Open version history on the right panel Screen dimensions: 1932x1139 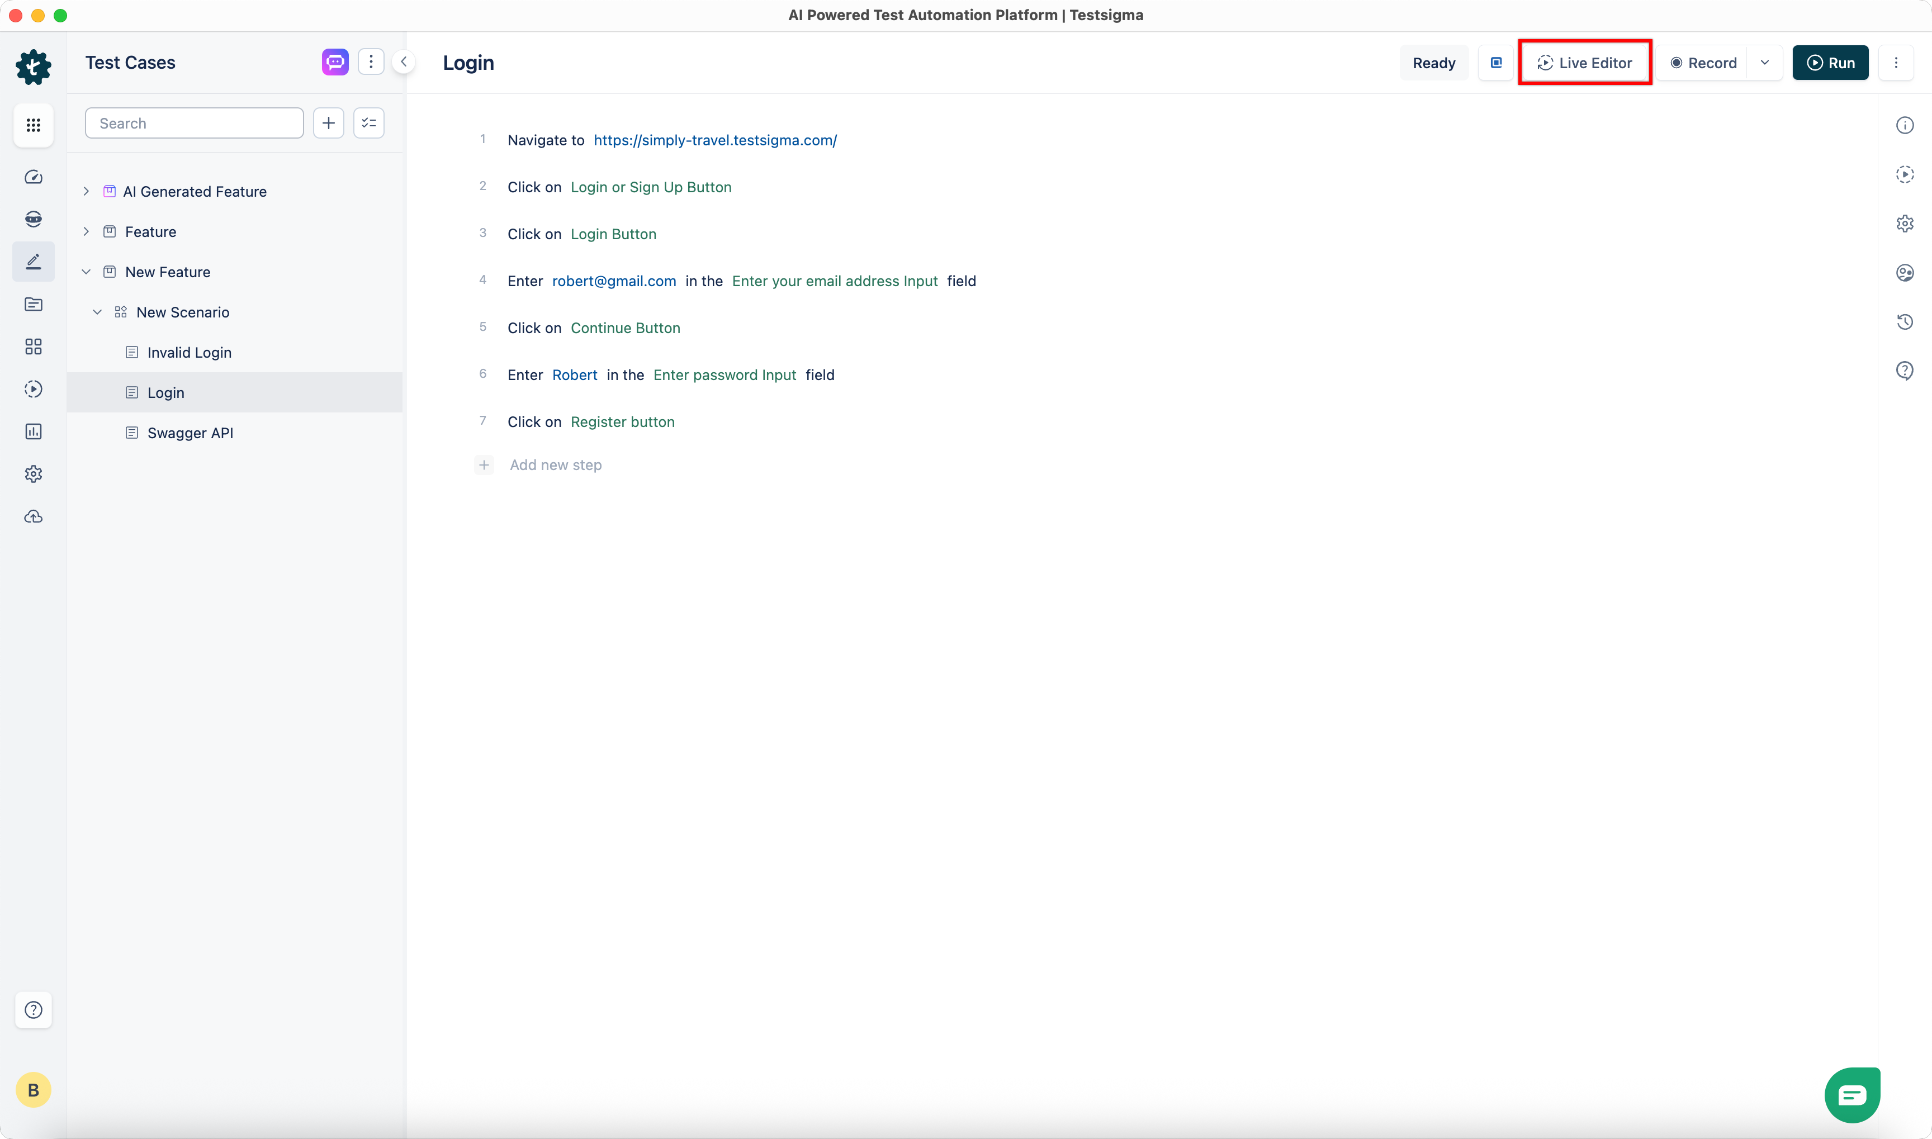[x=1906, y=321]
